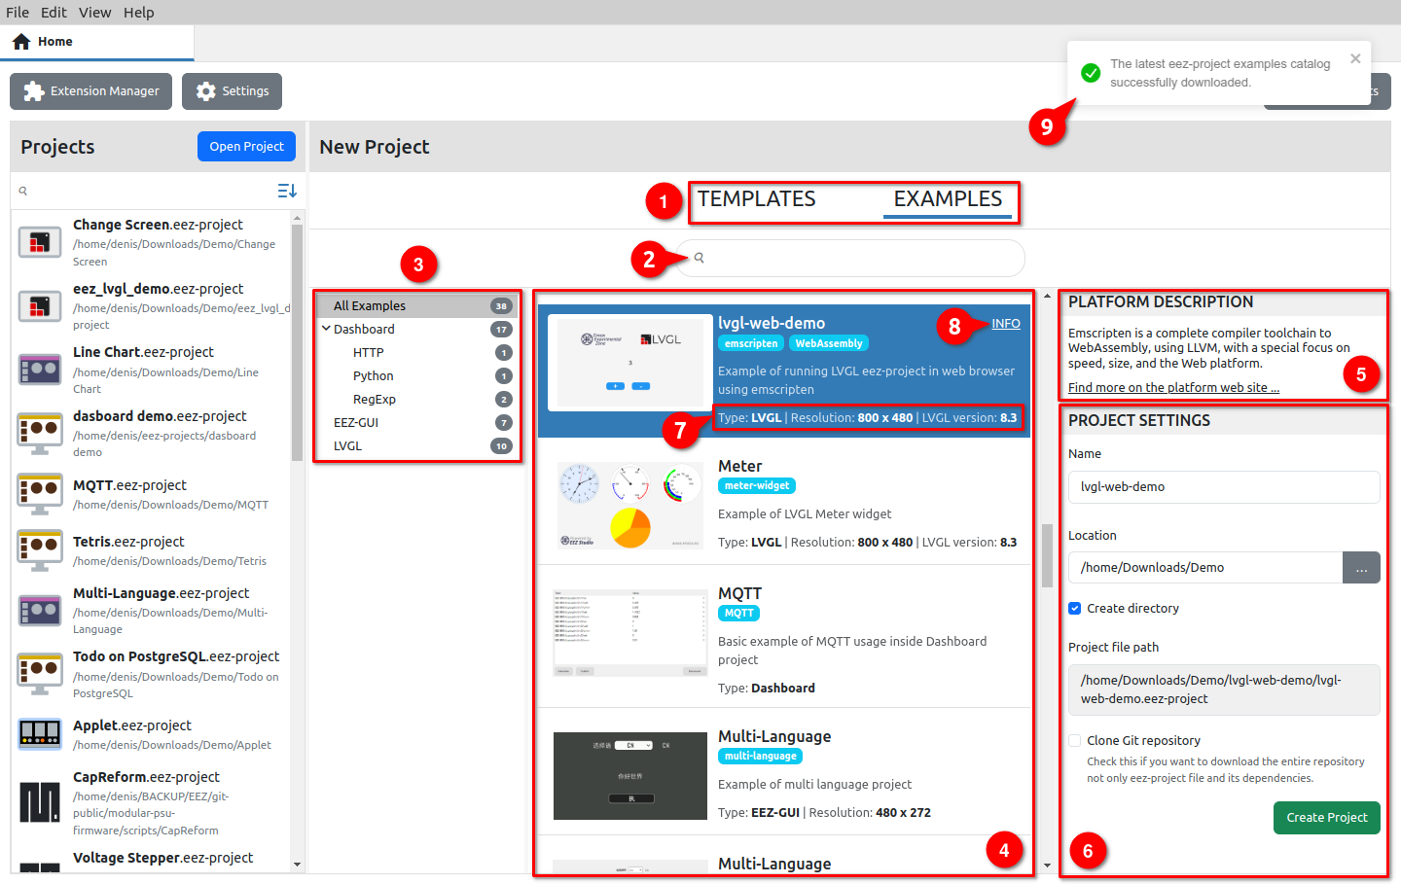Click the Create Project button
Screen dimensions: 1401x884
(x=1326, y=818)
